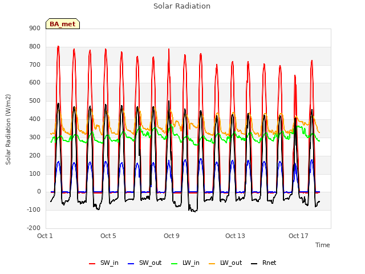Click the 400 y-axis tick label

[x=35, y=119]
